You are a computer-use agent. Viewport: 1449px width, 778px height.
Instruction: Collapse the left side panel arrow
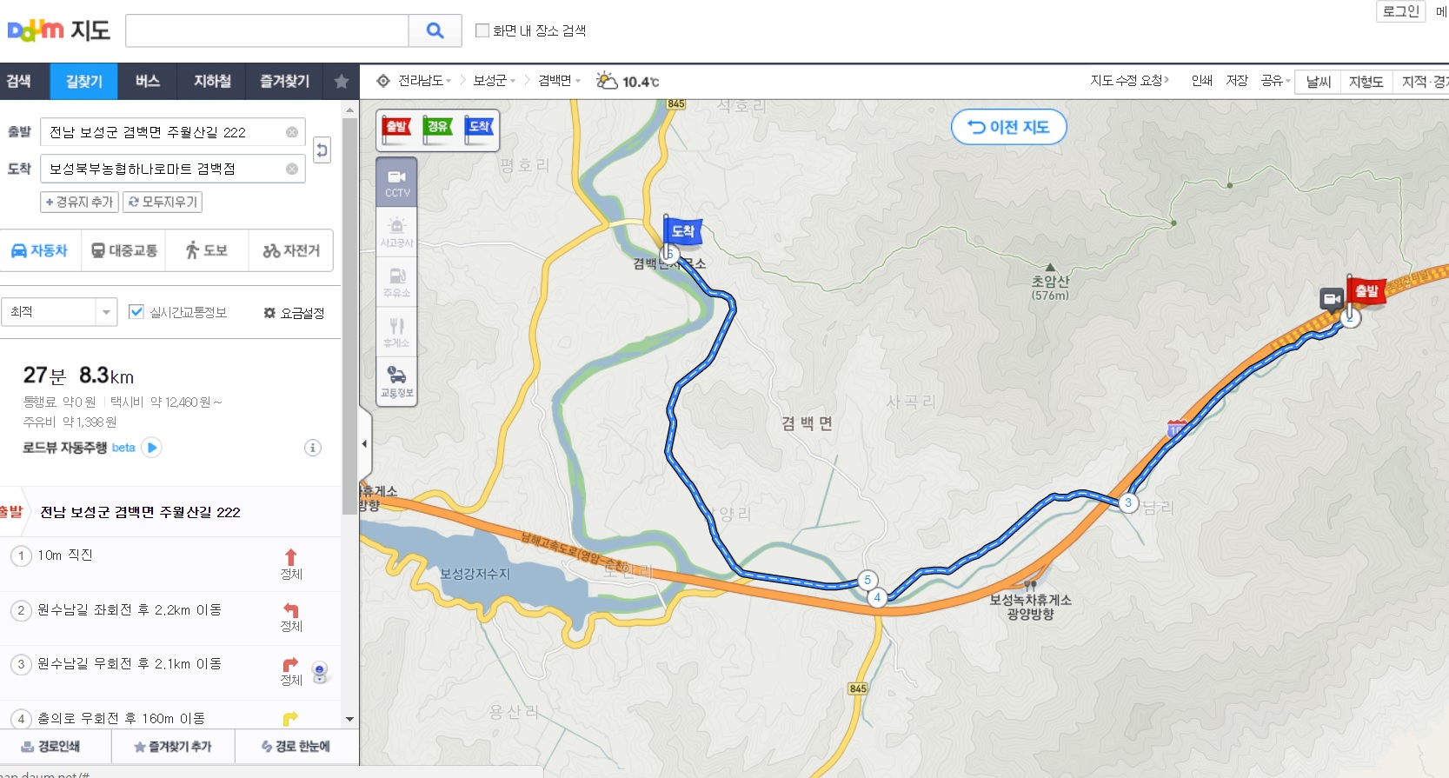(365, 443)
